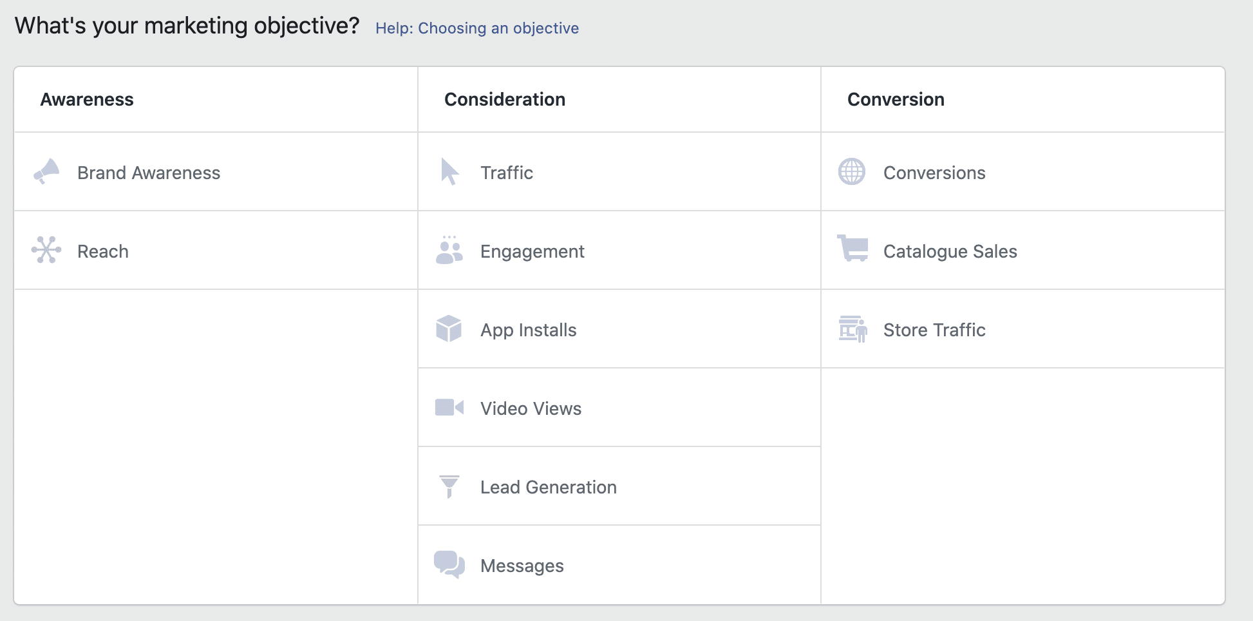Select the Brand Awareness objective icon

coord(46,172)
